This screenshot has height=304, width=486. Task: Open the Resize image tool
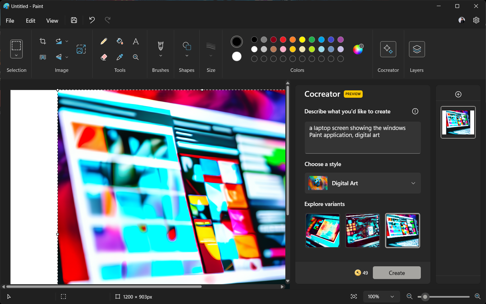[81, 49]
